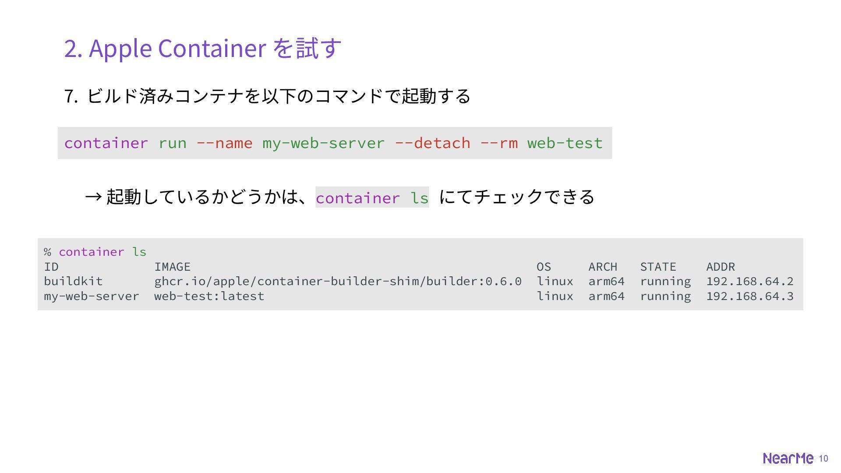The width and height of the screenshot is (841, 473).
Task: Click 'running' state in the buildkit row
Action: 665,282
